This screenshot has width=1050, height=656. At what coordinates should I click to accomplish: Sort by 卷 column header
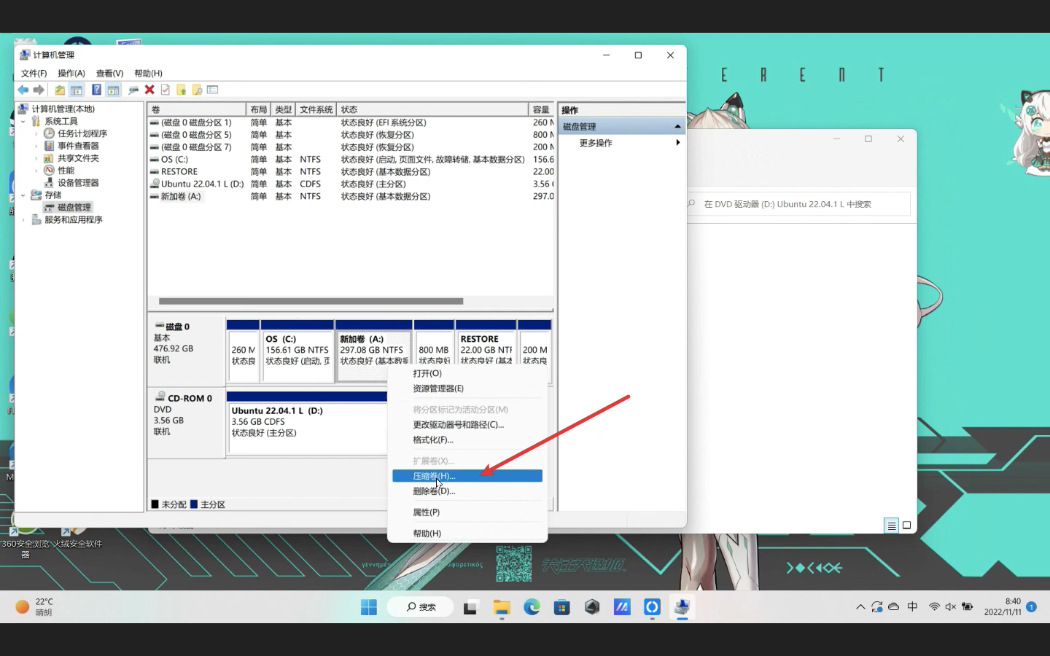point(197,109)
